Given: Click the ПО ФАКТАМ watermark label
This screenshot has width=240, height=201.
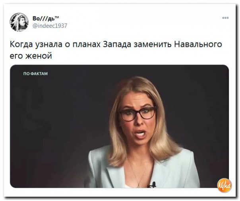Looking at the screenshot, I should click(x=35, y=74).
